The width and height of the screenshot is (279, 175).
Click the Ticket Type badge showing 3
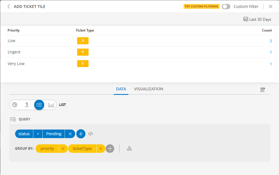tap(83, 41)
